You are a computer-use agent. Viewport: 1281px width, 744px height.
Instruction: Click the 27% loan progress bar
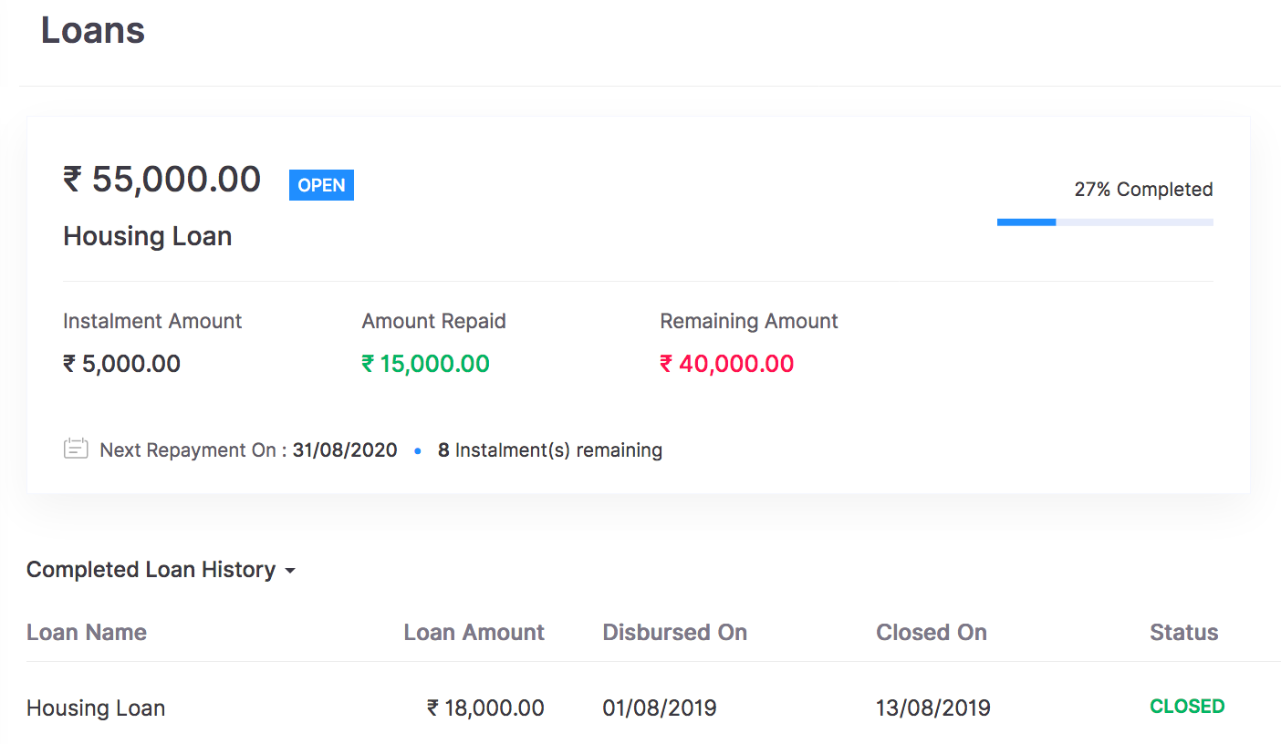coord(1104,222)
